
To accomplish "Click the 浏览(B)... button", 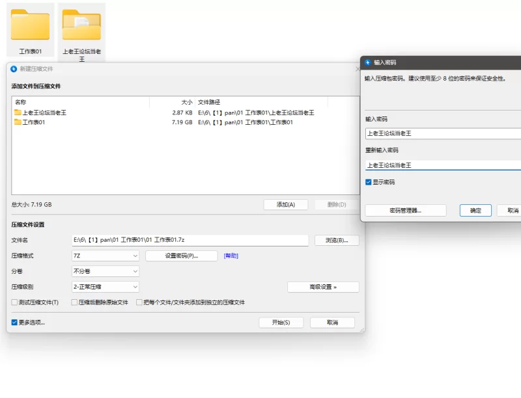I will (337, 240).
